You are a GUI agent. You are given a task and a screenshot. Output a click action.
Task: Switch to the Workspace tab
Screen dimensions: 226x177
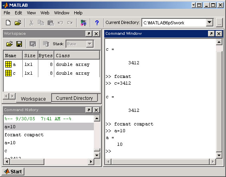[33, 99]
